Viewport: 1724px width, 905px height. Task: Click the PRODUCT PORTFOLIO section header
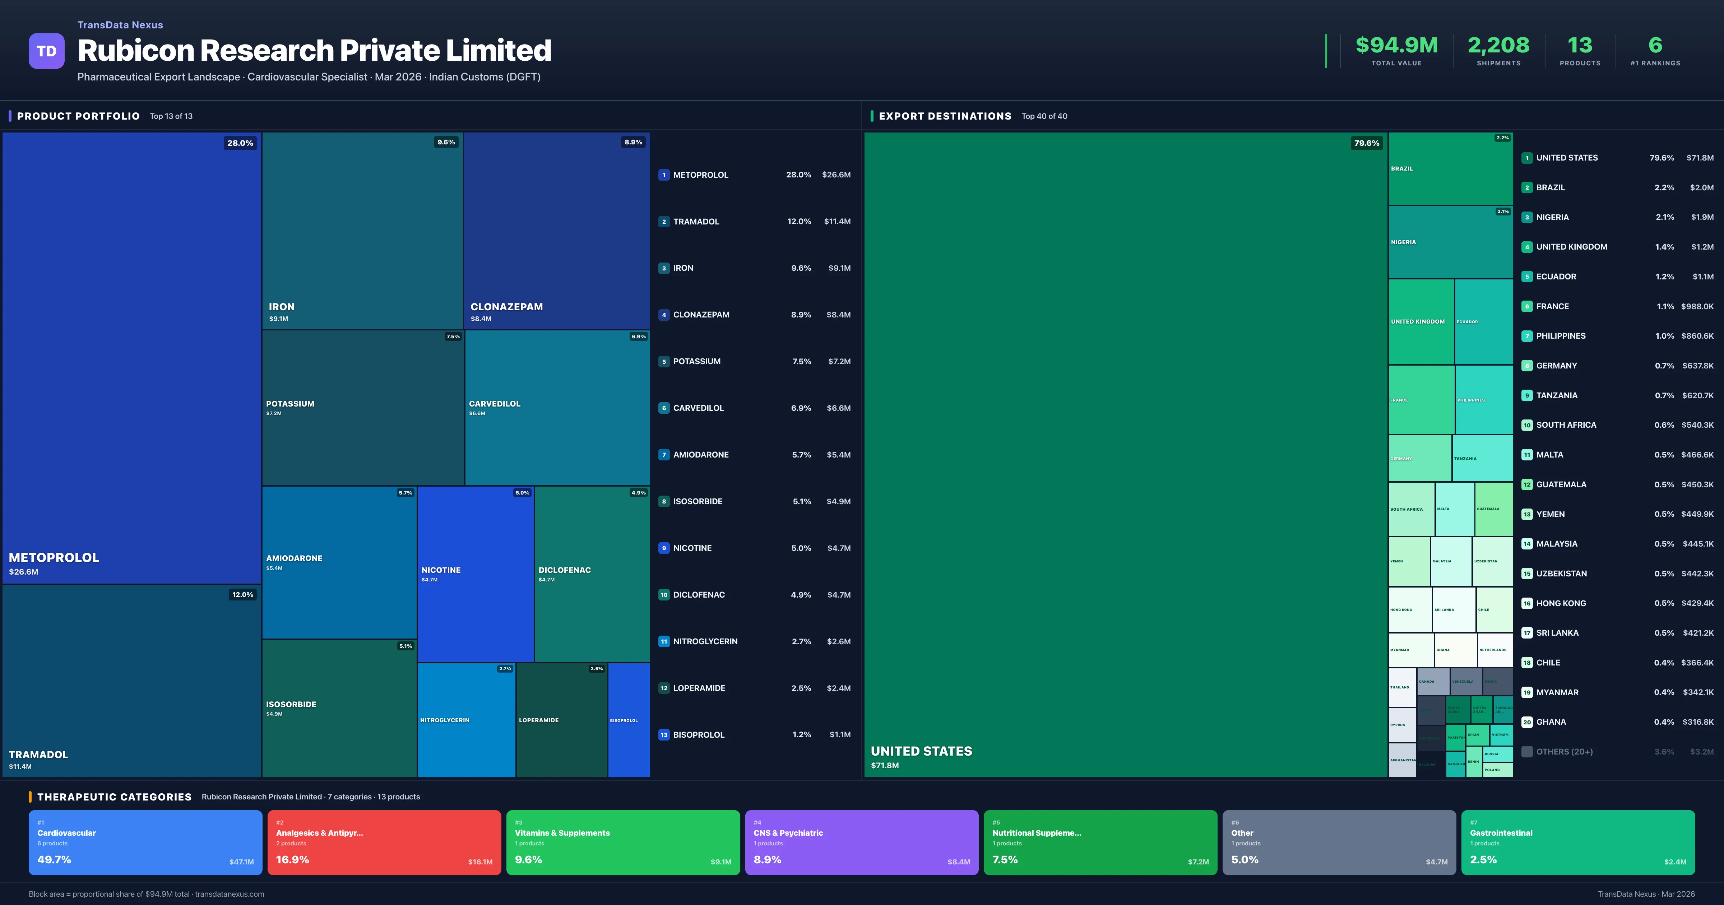pyautogui.click(x=78, y=116)
